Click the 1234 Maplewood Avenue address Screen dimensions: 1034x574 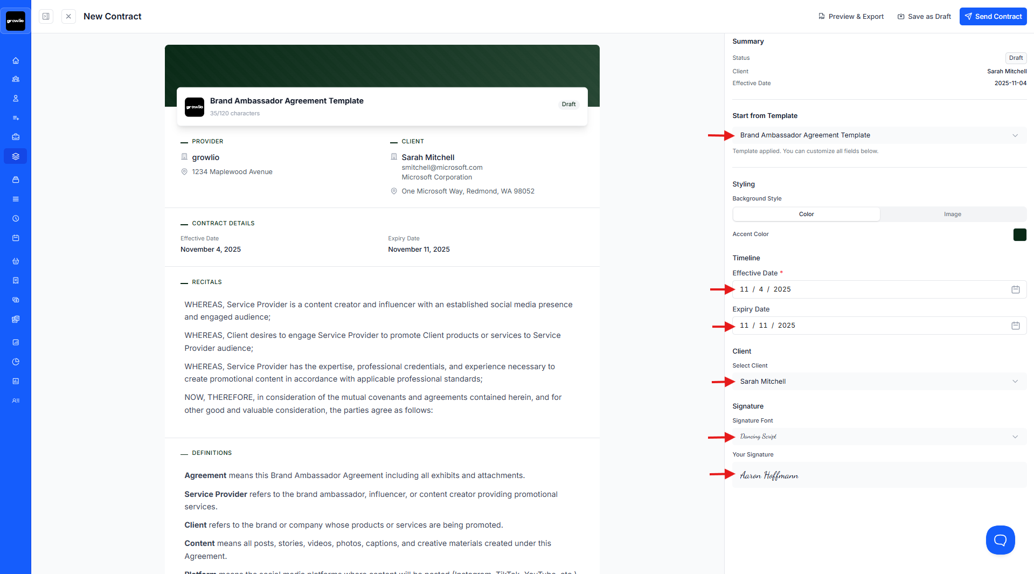click(x=232, y=172)
